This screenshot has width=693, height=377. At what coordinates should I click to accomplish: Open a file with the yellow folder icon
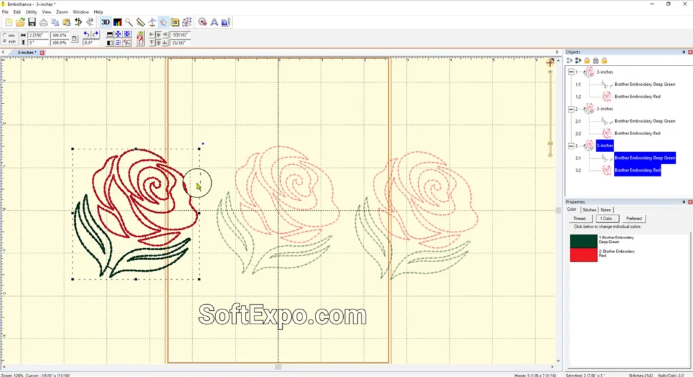(20, 22)
